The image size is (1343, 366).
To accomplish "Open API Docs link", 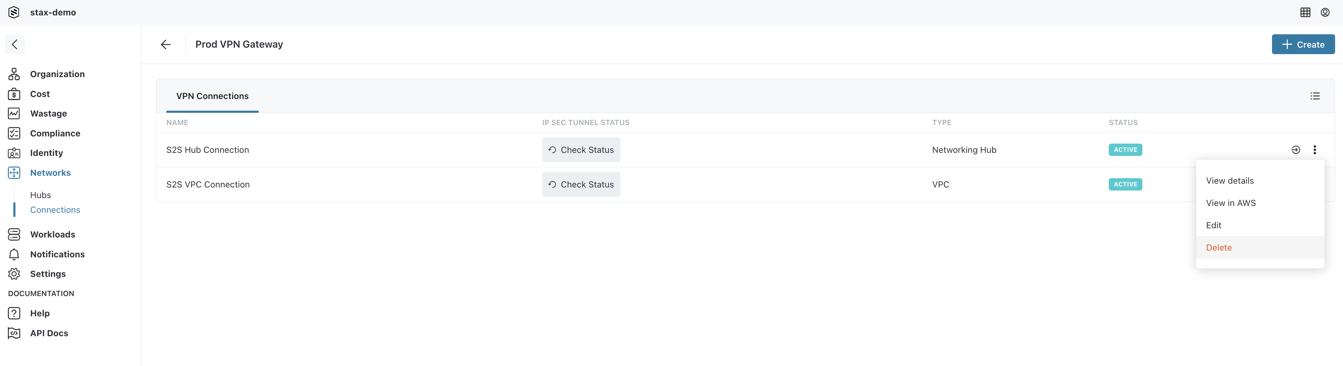I will pos(49,333).
